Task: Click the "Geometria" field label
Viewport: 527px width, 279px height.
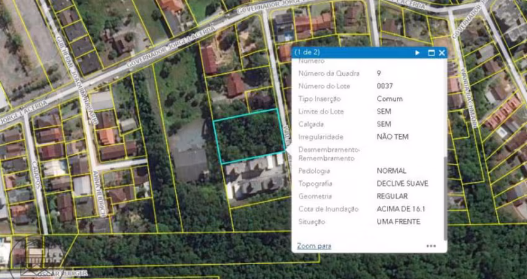Action: click(315, 196)
